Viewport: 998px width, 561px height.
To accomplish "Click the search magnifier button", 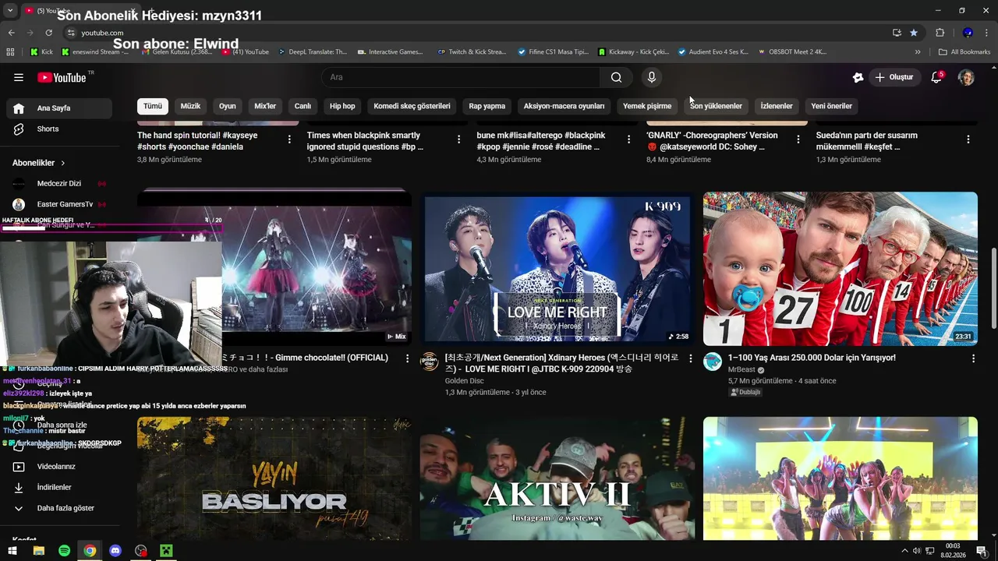I will point(616,77).
